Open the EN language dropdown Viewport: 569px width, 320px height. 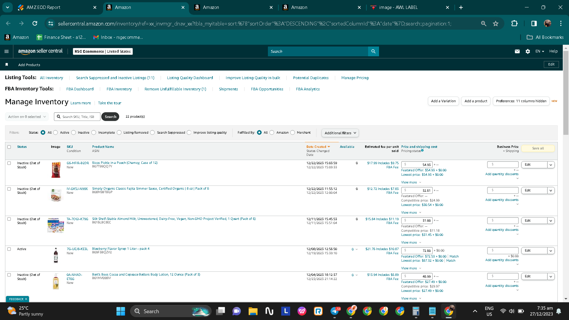[540, 51]
